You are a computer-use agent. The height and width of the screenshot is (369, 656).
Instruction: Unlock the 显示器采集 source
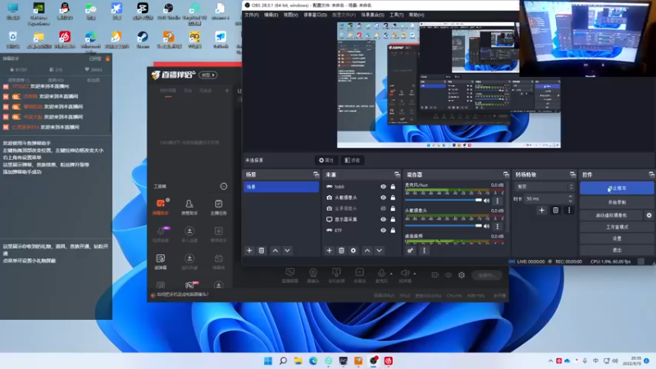click(x=393, y=219)
